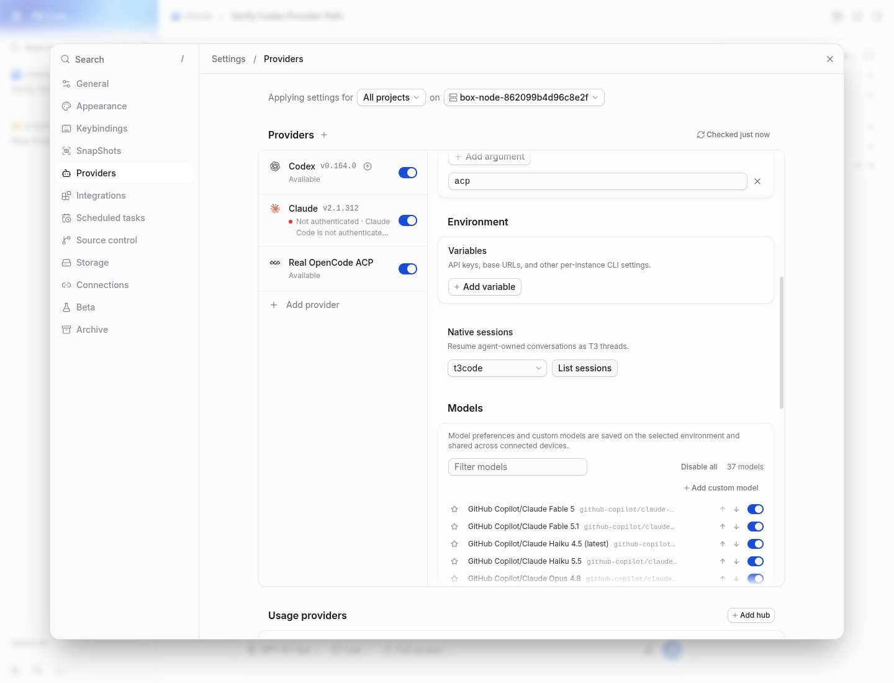Screen dimensions: 894x683
Task: Open the box-node environment dropdown
Action: tap(524, 97)
